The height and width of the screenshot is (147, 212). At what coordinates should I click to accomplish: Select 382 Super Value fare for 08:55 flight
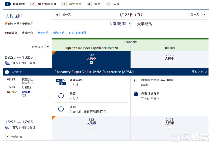(x=91, y=62)
